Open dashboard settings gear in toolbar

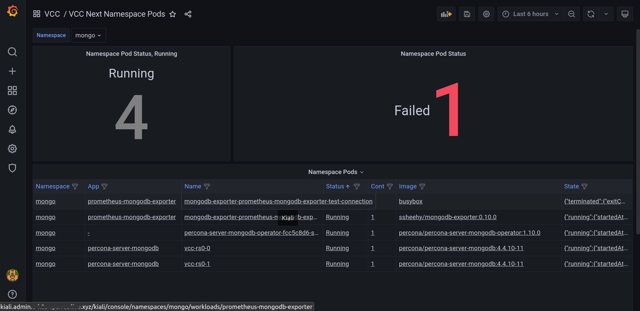[x=486, y=14]
